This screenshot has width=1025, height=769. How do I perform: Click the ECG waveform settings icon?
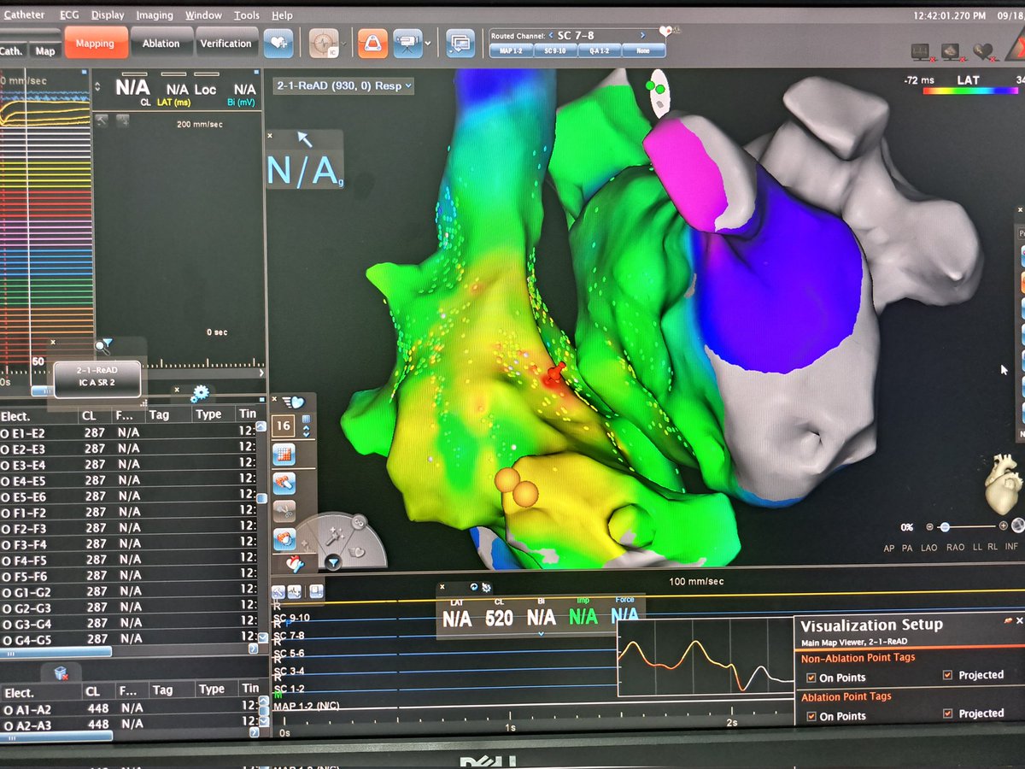coord(294,591)
